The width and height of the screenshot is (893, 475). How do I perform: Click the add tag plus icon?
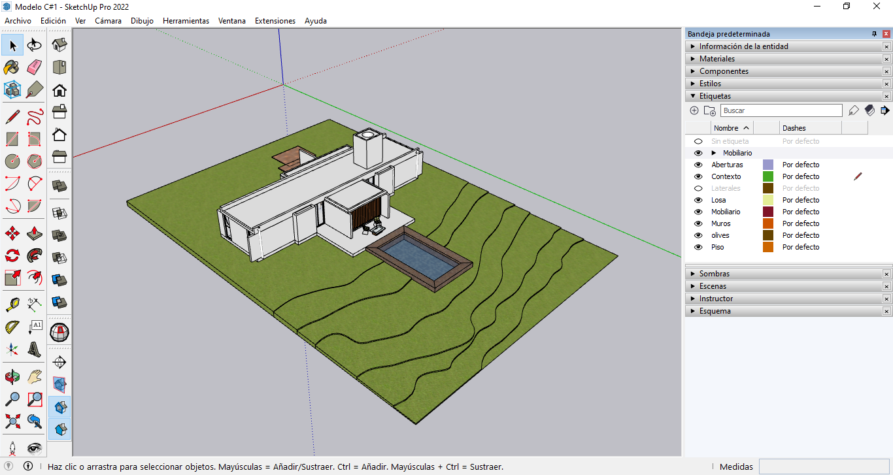pos(694,110)
